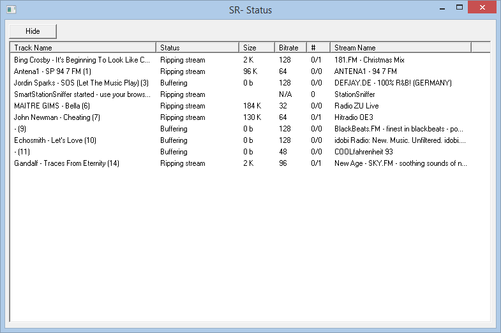Viewport: 501px width, 333px height.
Task: Select the Gandalf - Traces From Eternity row
Action: pos(250,163)
